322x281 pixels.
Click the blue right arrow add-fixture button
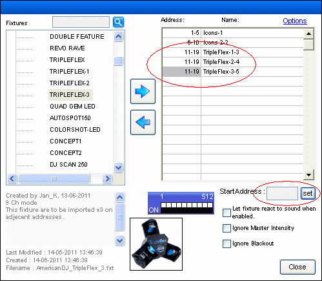pos(143,91)
